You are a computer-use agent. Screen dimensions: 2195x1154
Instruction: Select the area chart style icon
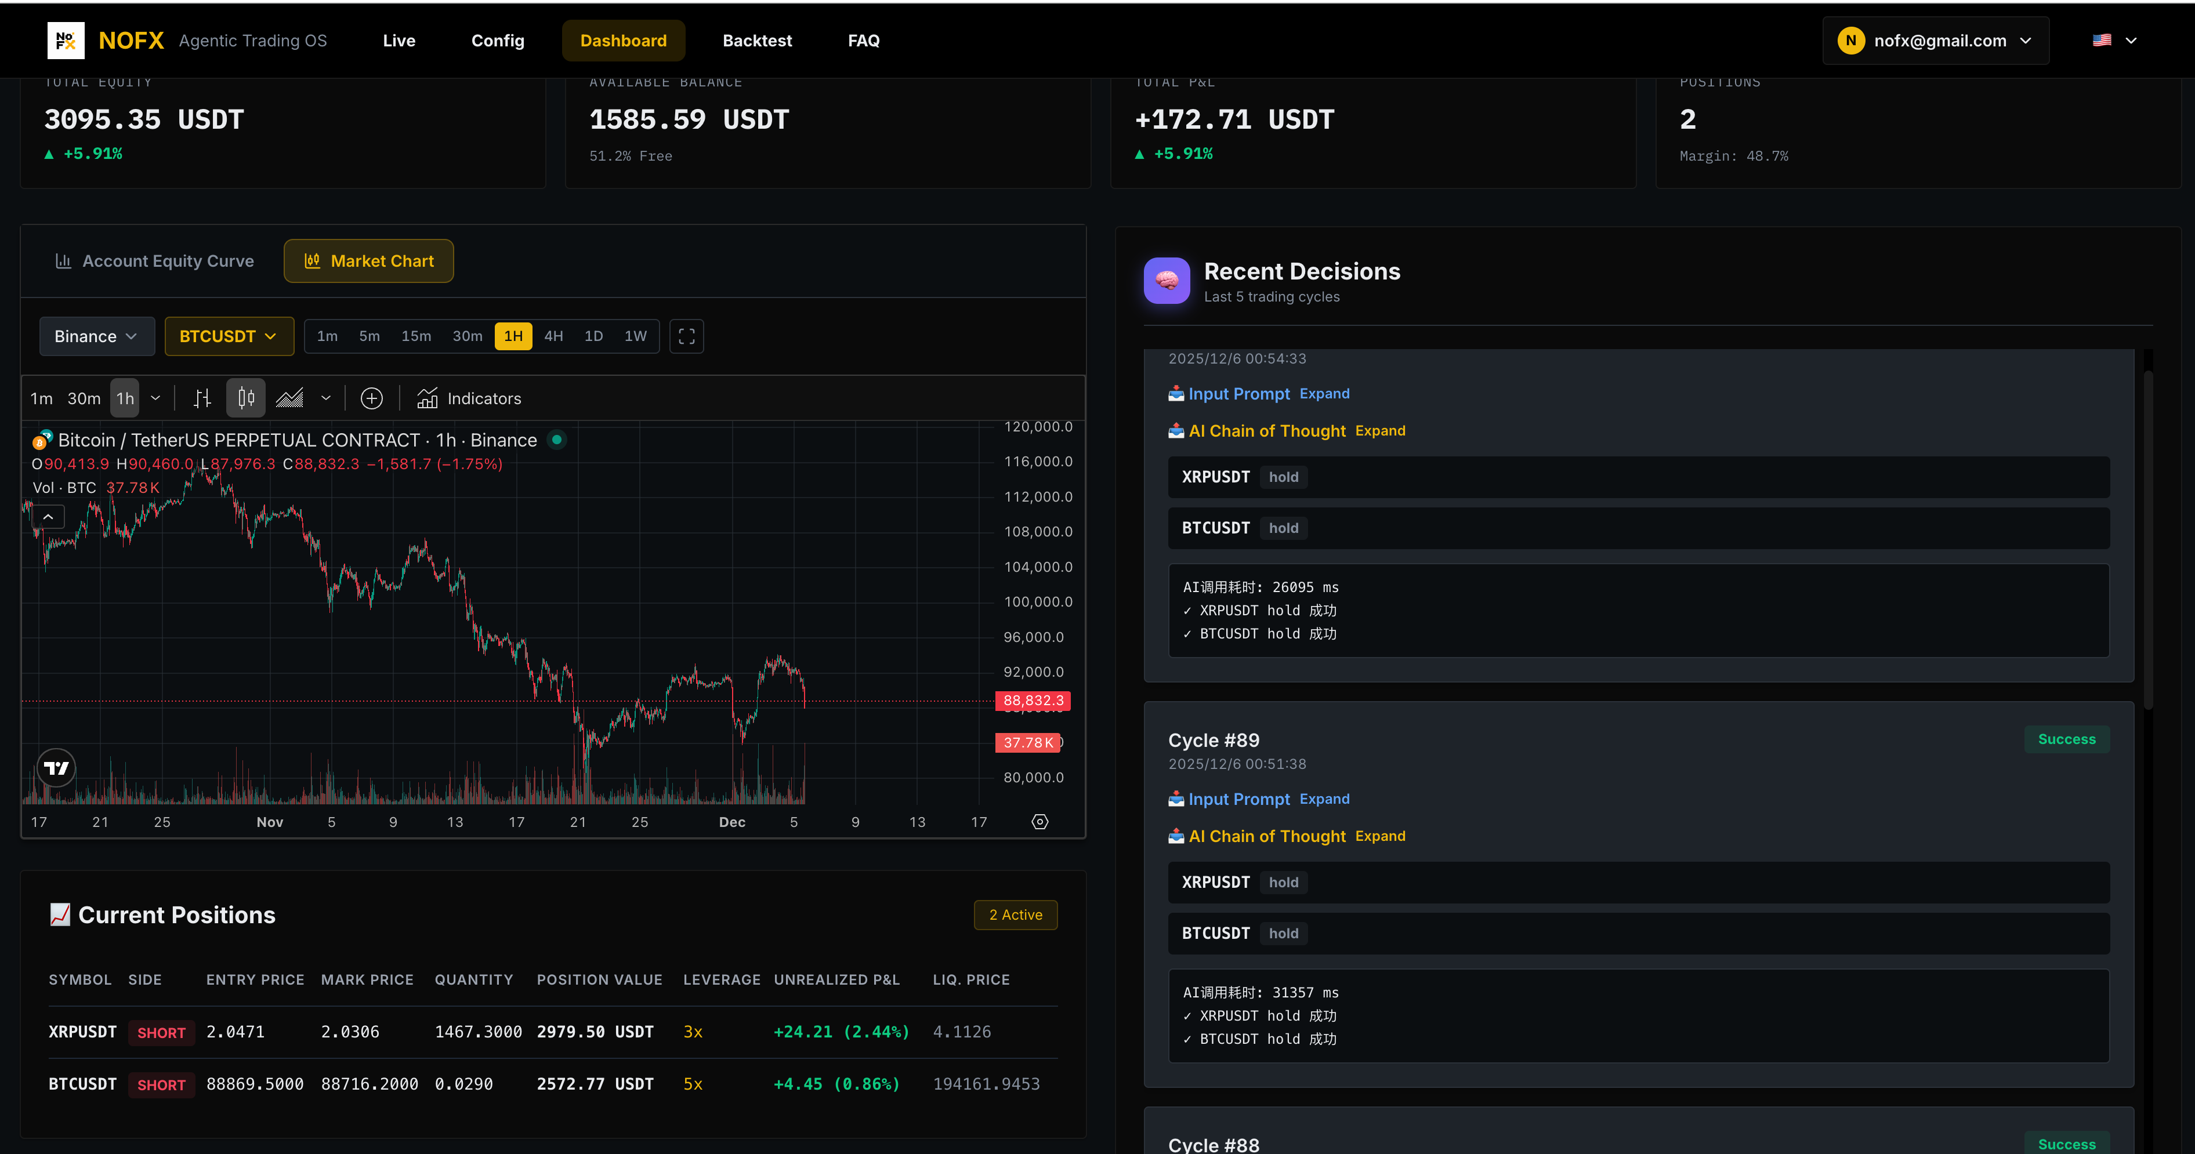[x=289, y=398]
